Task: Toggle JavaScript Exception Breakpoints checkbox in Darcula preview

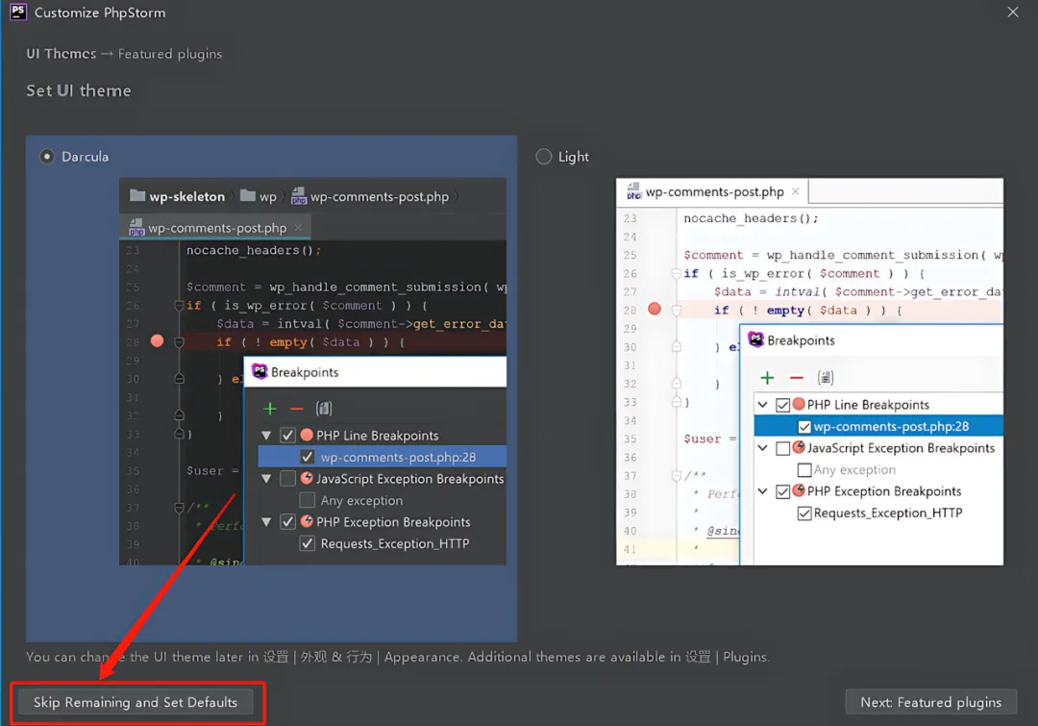Action: pos(287,478)
